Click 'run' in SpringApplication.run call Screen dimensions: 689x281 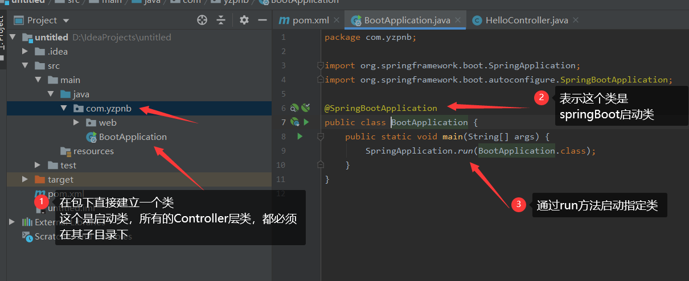tap(466, 151)
